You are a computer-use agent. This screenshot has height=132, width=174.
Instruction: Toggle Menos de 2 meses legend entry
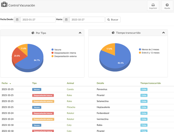pyautogui.click(x=150, y=49)
